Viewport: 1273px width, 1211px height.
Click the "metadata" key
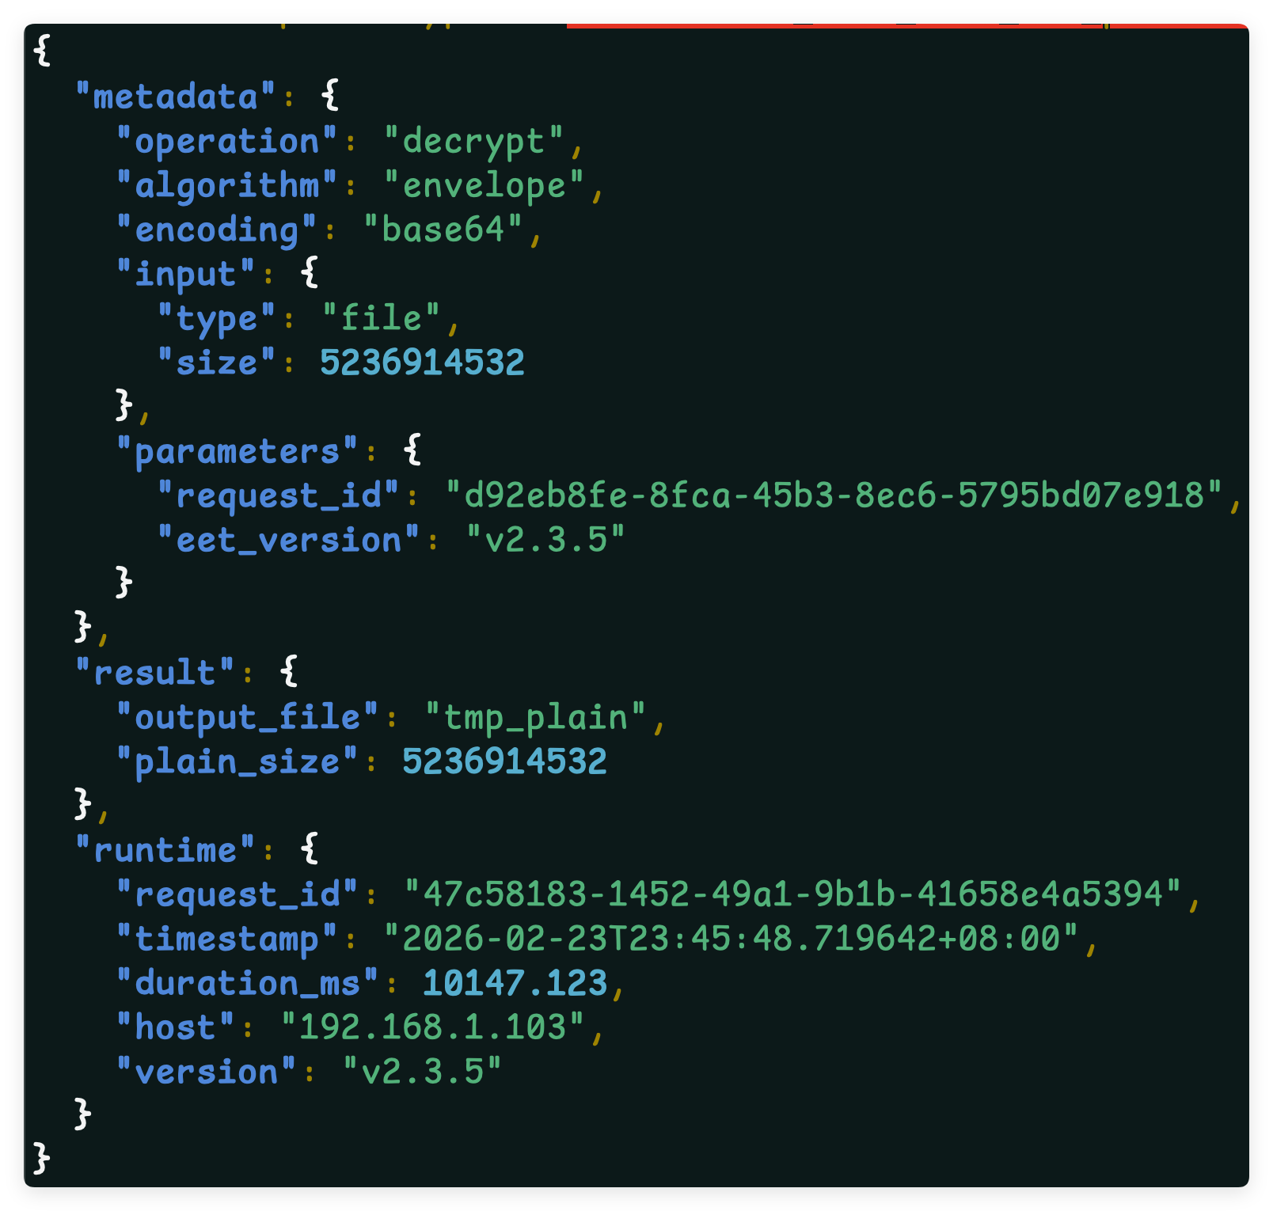(175, 97)
